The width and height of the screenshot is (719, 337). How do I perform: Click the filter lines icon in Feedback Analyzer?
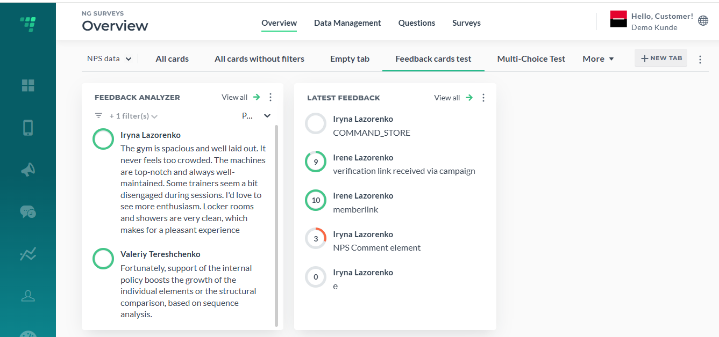98,115
